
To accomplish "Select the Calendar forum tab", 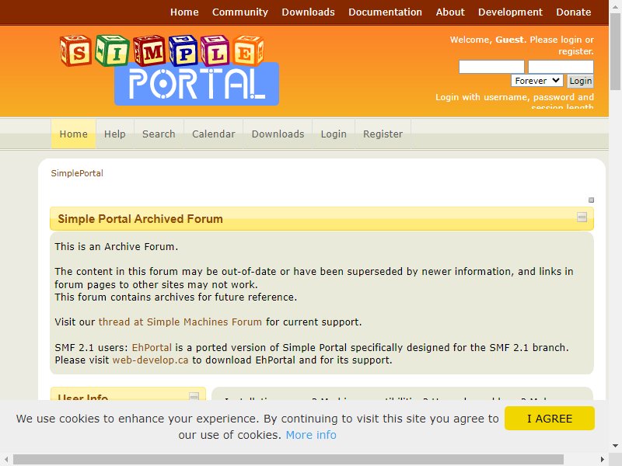I will click(x=213, y=134).
